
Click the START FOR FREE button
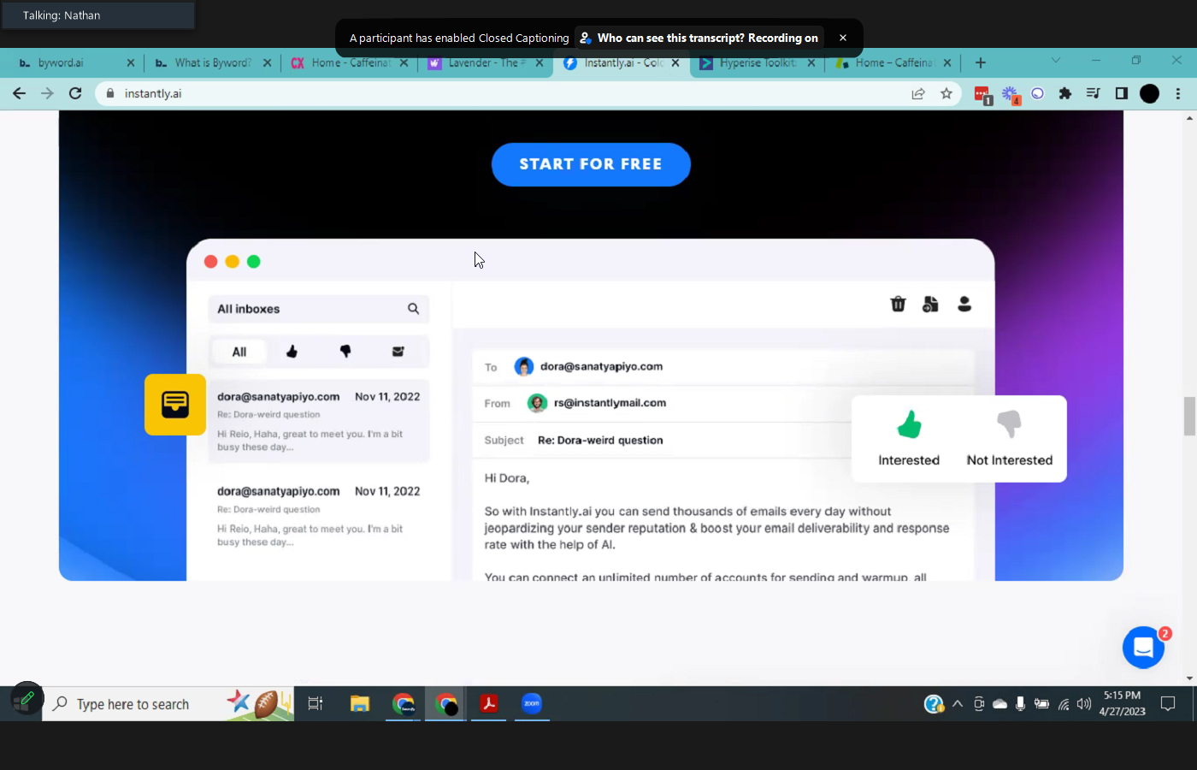point(590,164)
